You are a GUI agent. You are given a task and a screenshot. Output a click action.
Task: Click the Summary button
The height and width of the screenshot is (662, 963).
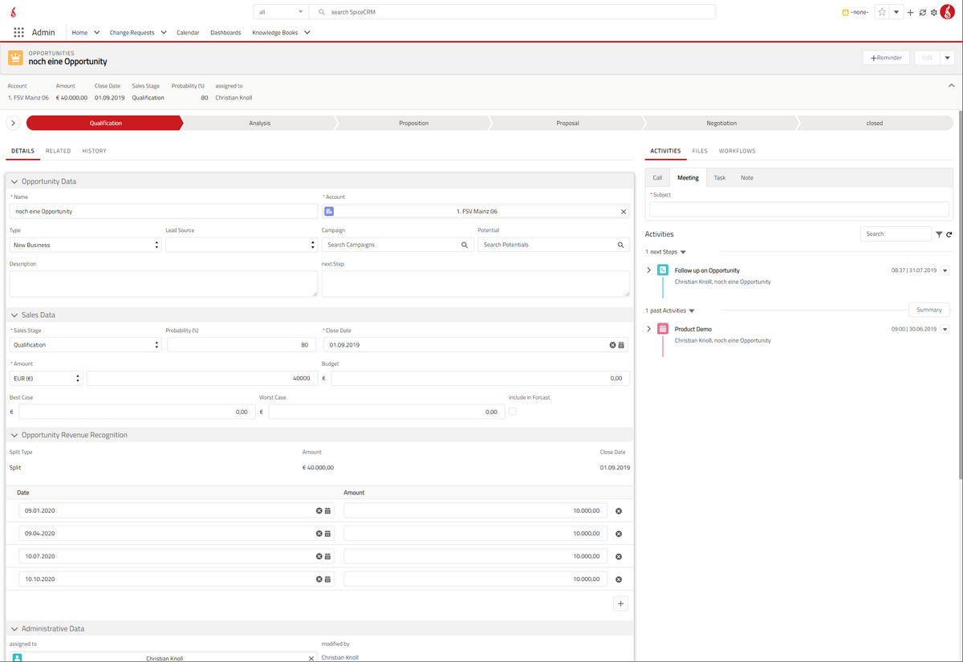click(x=929, y=310)
